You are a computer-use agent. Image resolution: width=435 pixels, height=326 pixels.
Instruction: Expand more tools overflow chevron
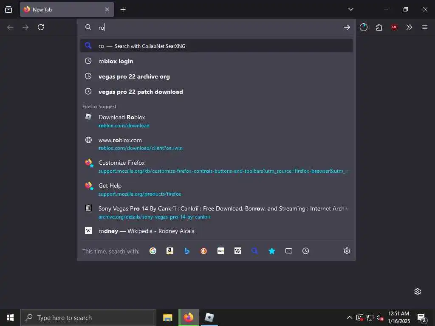coord(409,27)
